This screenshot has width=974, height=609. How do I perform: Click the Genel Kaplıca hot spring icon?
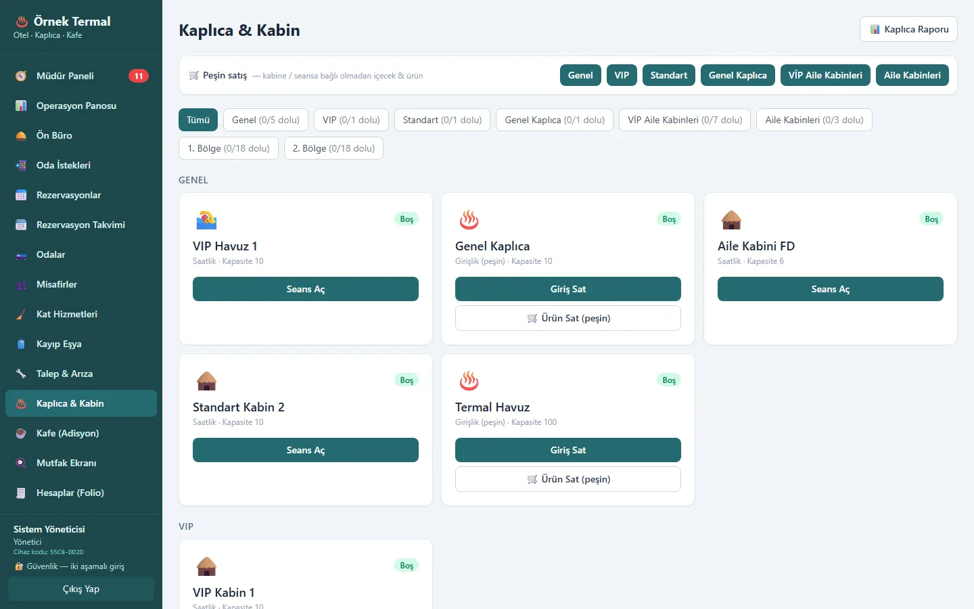[x=469, y=220]
